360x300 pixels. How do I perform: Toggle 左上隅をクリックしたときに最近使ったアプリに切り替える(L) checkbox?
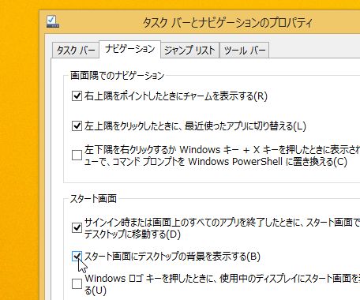tap(77, 126)
